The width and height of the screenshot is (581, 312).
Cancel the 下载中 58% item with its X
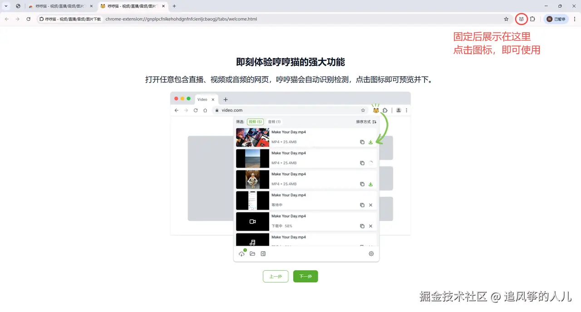click(371, 226)
